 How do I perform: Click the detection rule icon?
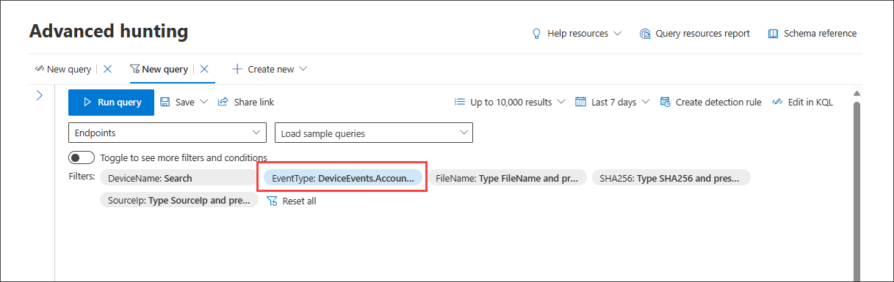[x=666, y=103]
